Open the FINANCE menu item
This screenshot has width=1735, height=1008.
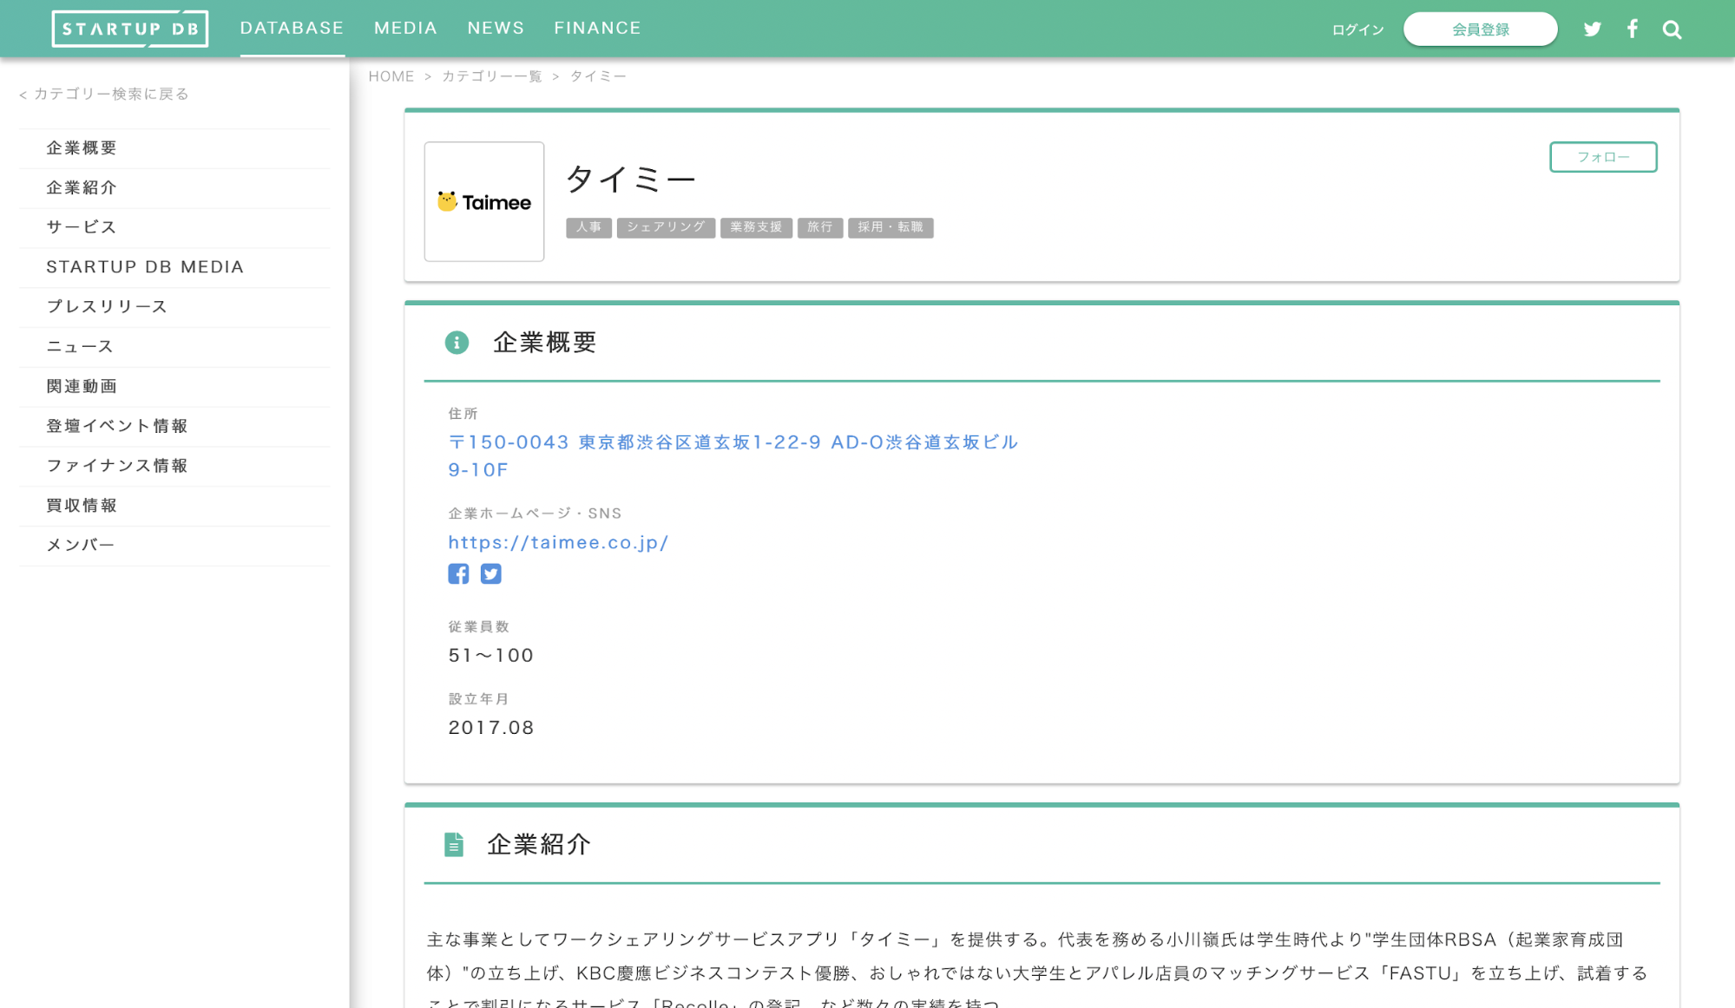pos(597,27)
